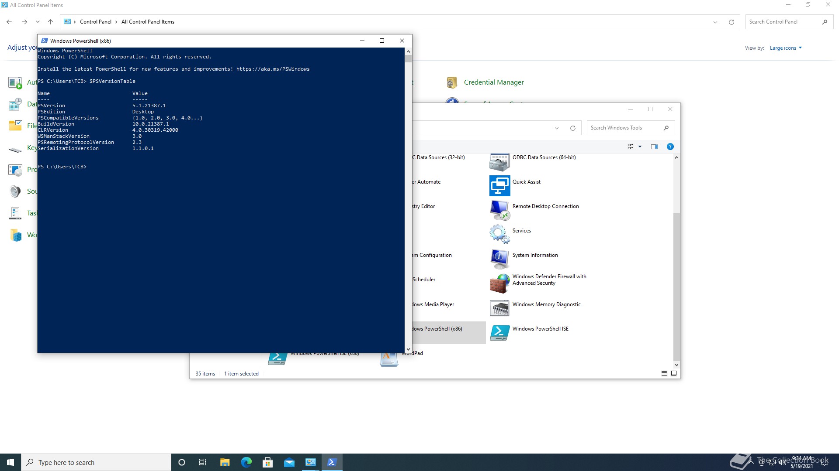Select Power Automate item in Windows Tools
The height and width of the screenshot is (471, 839).
click(x=426, y=182)
